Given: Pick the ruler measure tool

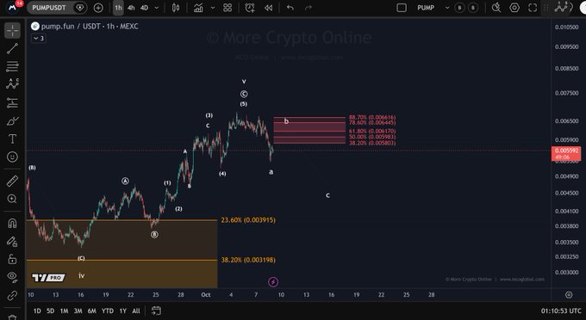Looking at the screenshot, I should pos(12,182).
